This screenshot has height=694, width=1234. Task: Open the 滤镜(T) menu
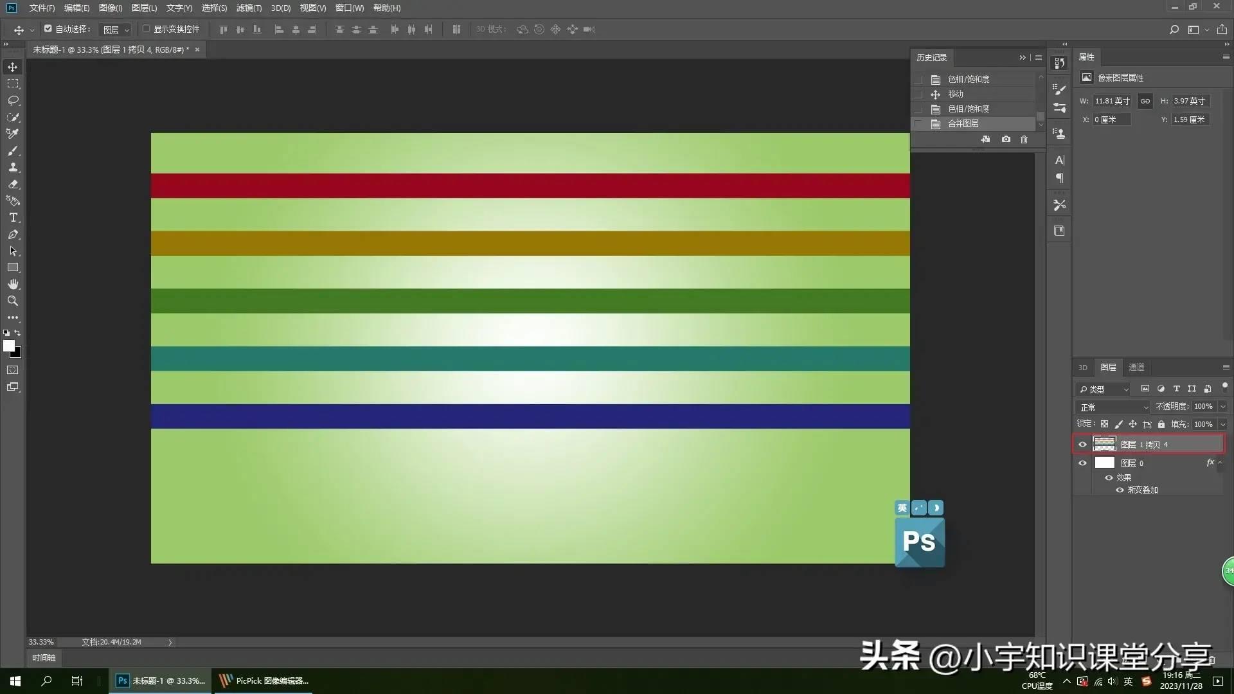[x=249, y=8]
